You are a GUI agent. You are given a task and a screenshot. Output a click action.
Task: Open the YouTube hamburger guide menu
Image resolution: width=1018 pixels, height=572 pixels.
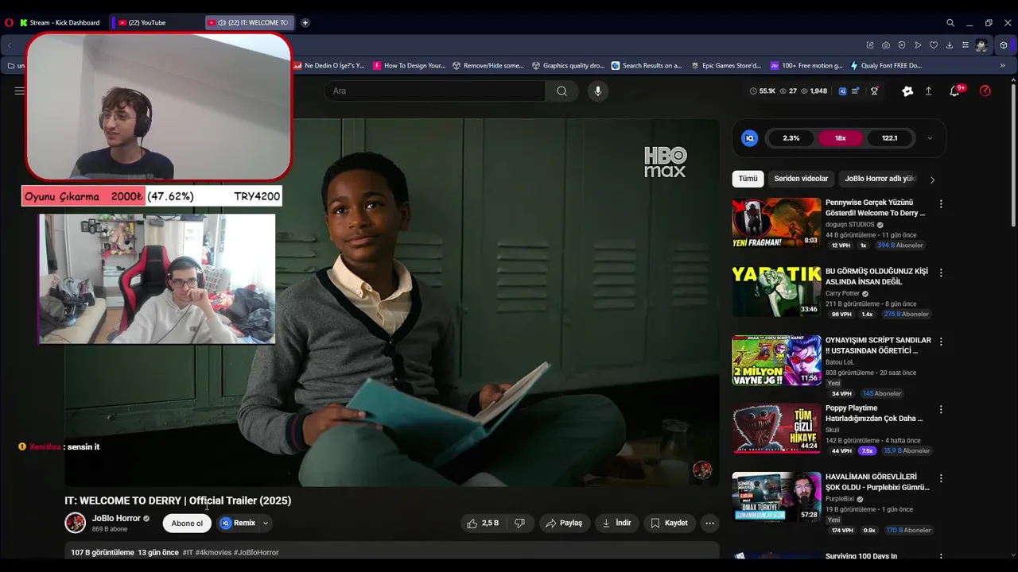click(19, 91)
